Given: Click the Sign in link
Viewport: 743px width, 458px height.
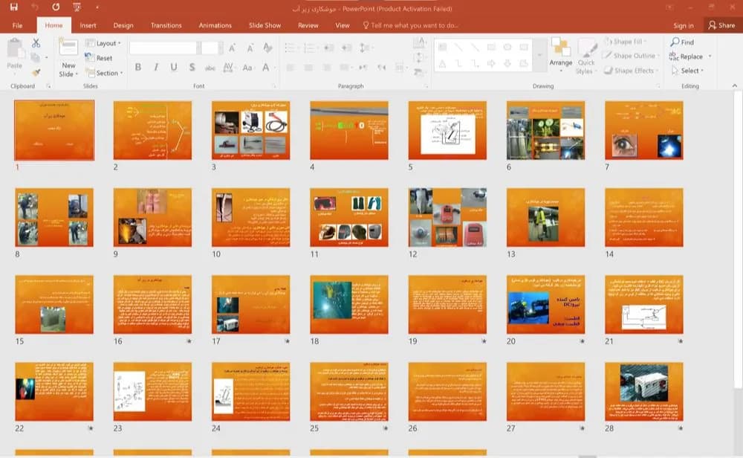Looking at the screenshot, I should [684, 25].
